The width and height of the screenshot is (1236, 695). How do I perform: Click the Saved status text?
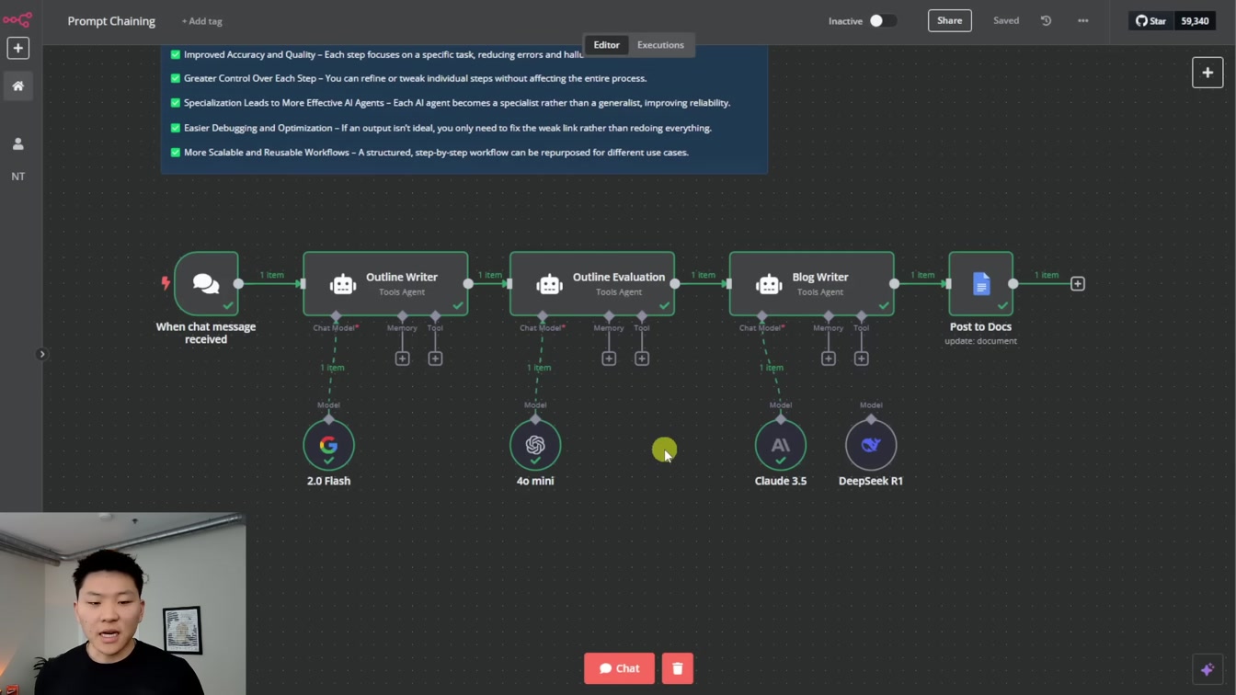point(1006,20)
